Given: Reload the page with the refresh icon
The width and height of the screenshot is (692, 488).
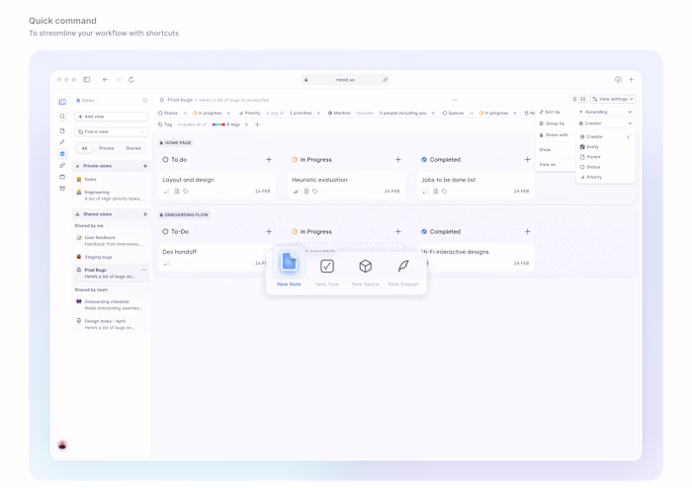Looking at the screenshot, I should point(131,80).
